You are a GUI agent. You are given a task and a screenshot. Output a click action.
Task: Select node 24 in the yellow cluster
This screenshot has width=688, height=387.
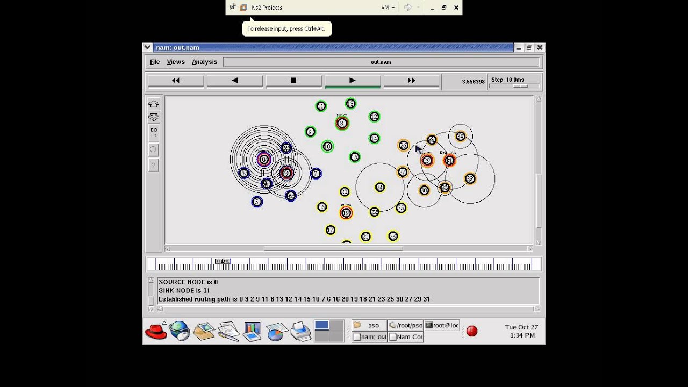tap(380, 187)
